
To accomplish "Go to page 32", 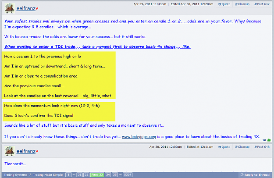I will click(x=86, y=174).
